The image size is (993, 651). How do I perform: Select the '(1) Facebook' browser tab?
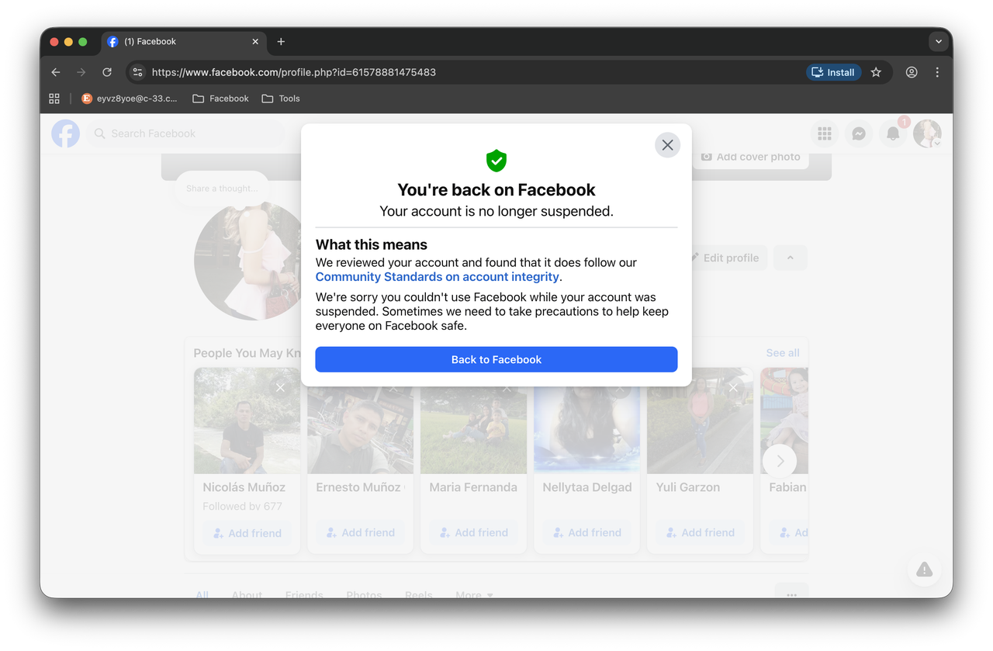pos(185,42)
